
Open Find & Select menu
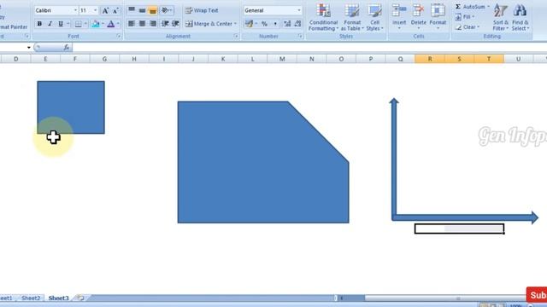click(521, 17)
